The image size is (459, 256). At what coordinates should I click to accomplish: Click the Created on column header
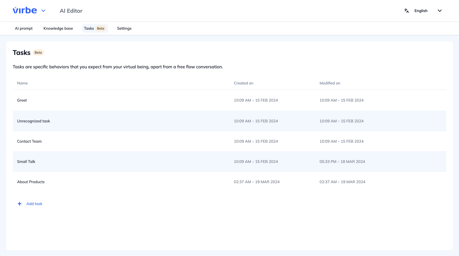point(243,83)
